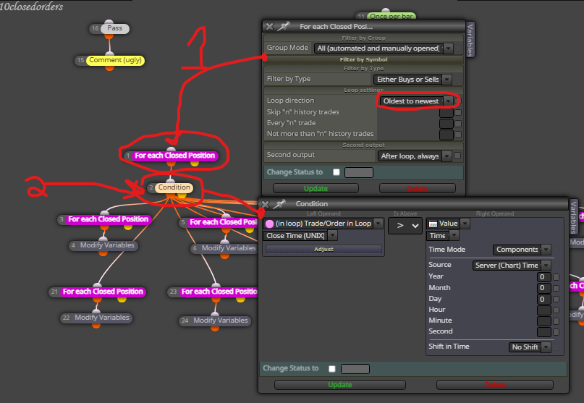Image resolution: width=584 pixels, height=403 pixels.
Task: Toggle Change Status checkbox in Condition panel
Action: (332, 369)
